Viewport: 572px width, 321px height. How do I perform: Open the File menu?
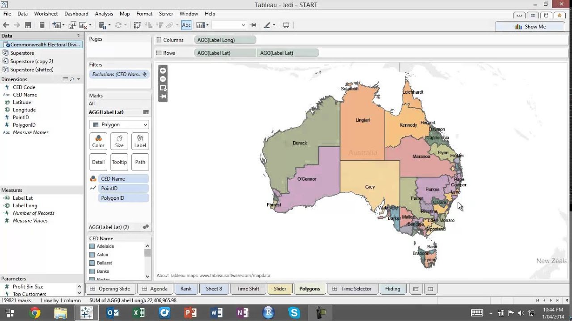coord(7,14)
